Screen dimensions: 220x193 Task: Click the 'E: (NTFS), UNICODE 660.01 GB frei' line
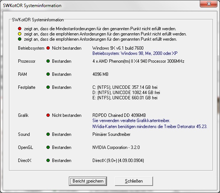point(125,98)
